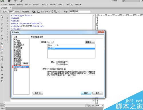Select 字体 category in preferences list
Screen dimensions: 143x110
(15, 70)
